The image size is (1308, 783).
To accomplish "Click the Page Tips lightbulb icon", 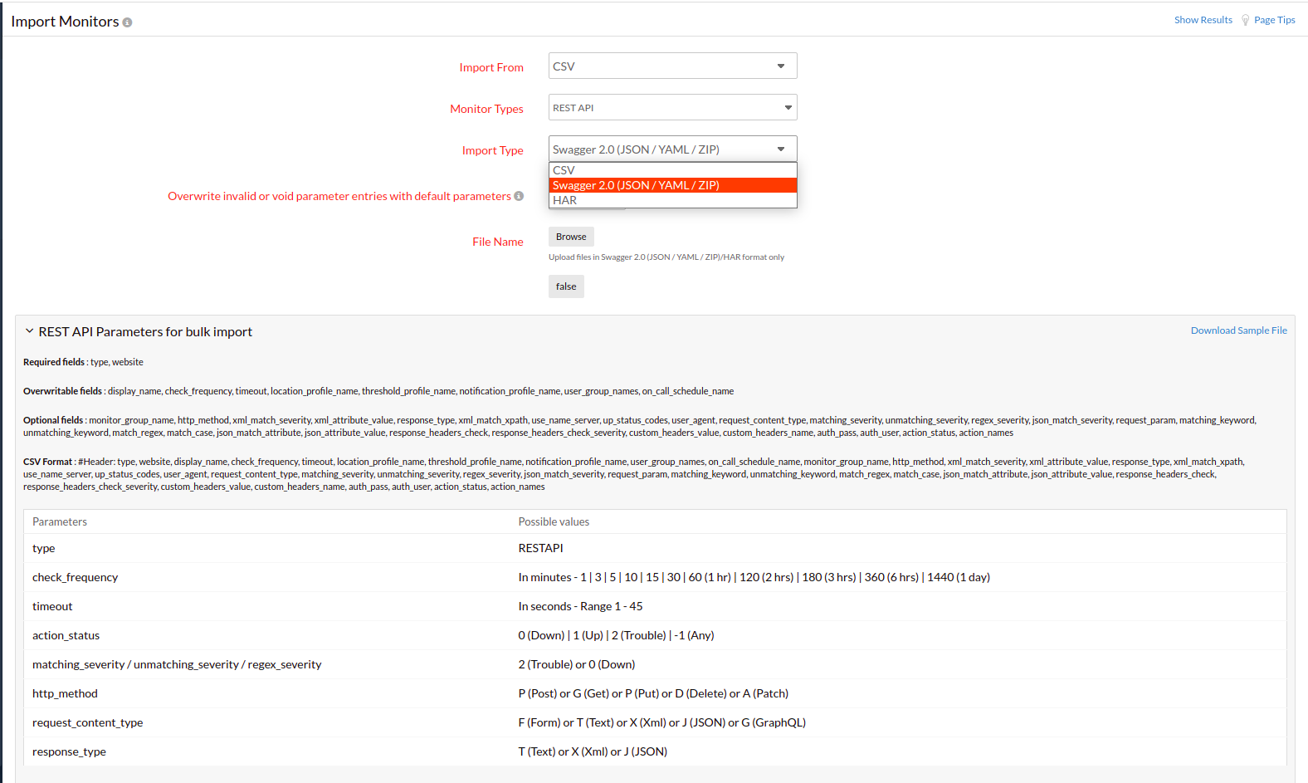I will click(1245, 20).
